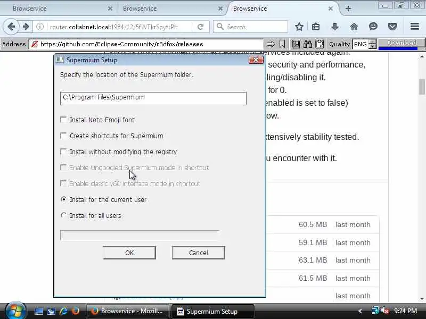Open Browservice - Mozilla taskbar button
Screen dimensions: 426x319
[x=128, y=311]
